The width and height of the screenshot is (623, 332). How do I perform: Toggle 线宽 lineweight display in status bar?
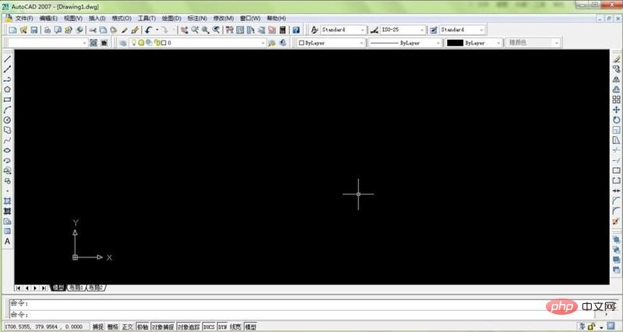click(x=235, y=327)
